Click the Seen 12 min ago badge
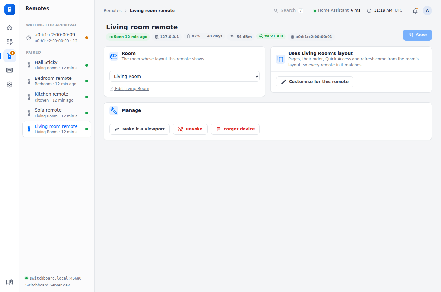 (128, 37)
